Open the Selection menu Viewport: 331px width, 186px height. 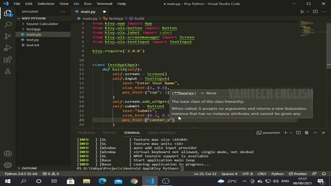click(x=46, y=4)
